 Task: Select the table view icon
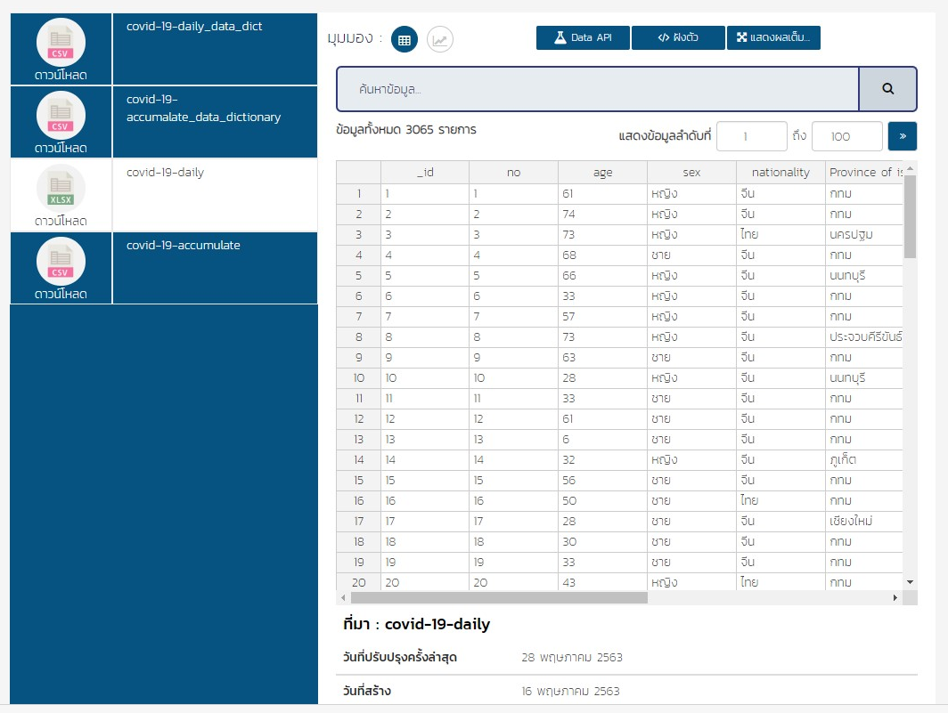[404, 39]
